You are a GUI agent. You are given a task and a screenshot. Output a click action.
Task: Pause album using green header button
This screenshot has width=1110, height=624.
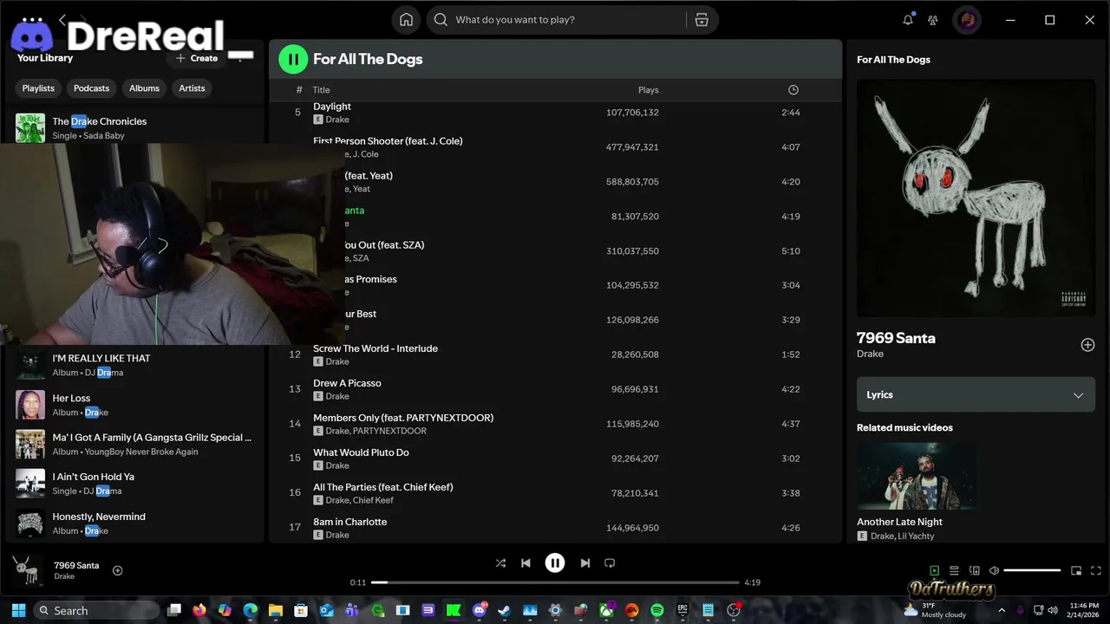[293, 59]
